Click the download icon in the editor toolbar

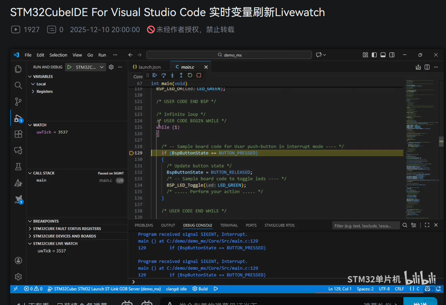tap(418, 67)
